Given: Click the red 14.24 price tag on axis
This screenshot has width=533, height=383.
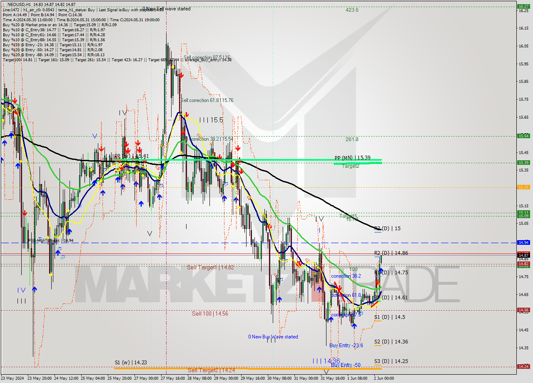Looking at the screenshot, I should pos(523,366).
